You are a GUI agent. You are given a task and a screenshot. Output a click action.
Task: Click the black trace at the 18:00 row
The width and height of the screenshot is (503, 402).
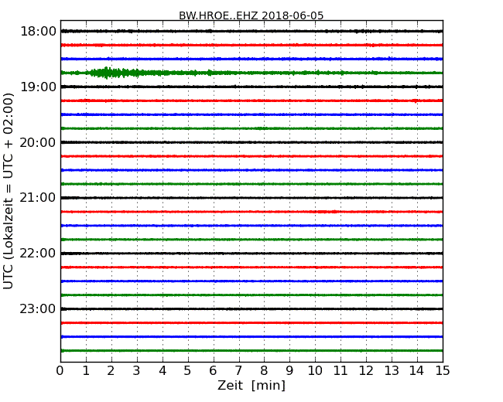251,31
